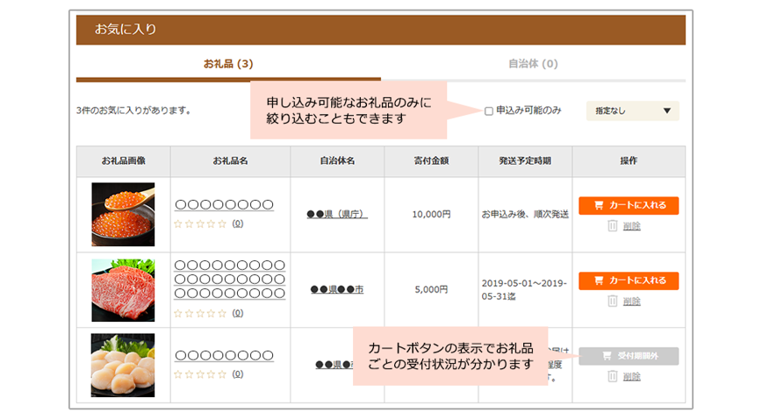Click trash icon in beef row
The image size is (762, 419).
coord(613,301)
